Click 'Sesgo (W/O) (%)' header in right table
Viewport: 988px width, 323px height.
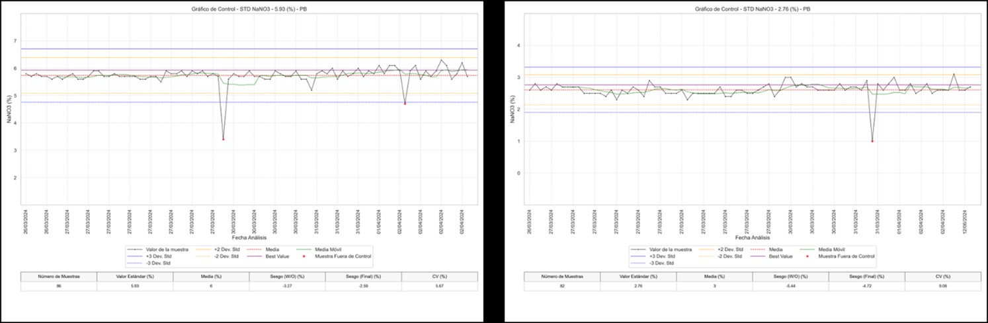coord(790,277)
